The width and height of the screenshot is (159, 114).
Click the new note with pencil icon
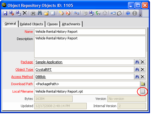61,13
